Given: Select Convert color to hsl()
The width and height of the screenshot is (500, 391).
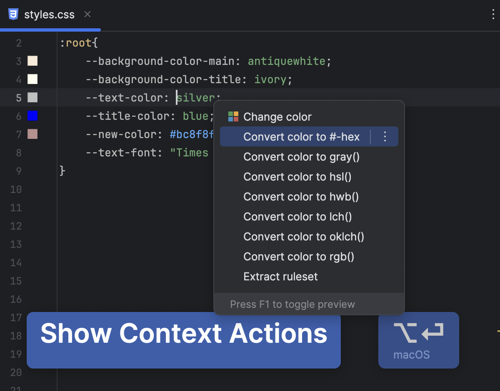Looking at the screenshot, I should coord(297,177).
